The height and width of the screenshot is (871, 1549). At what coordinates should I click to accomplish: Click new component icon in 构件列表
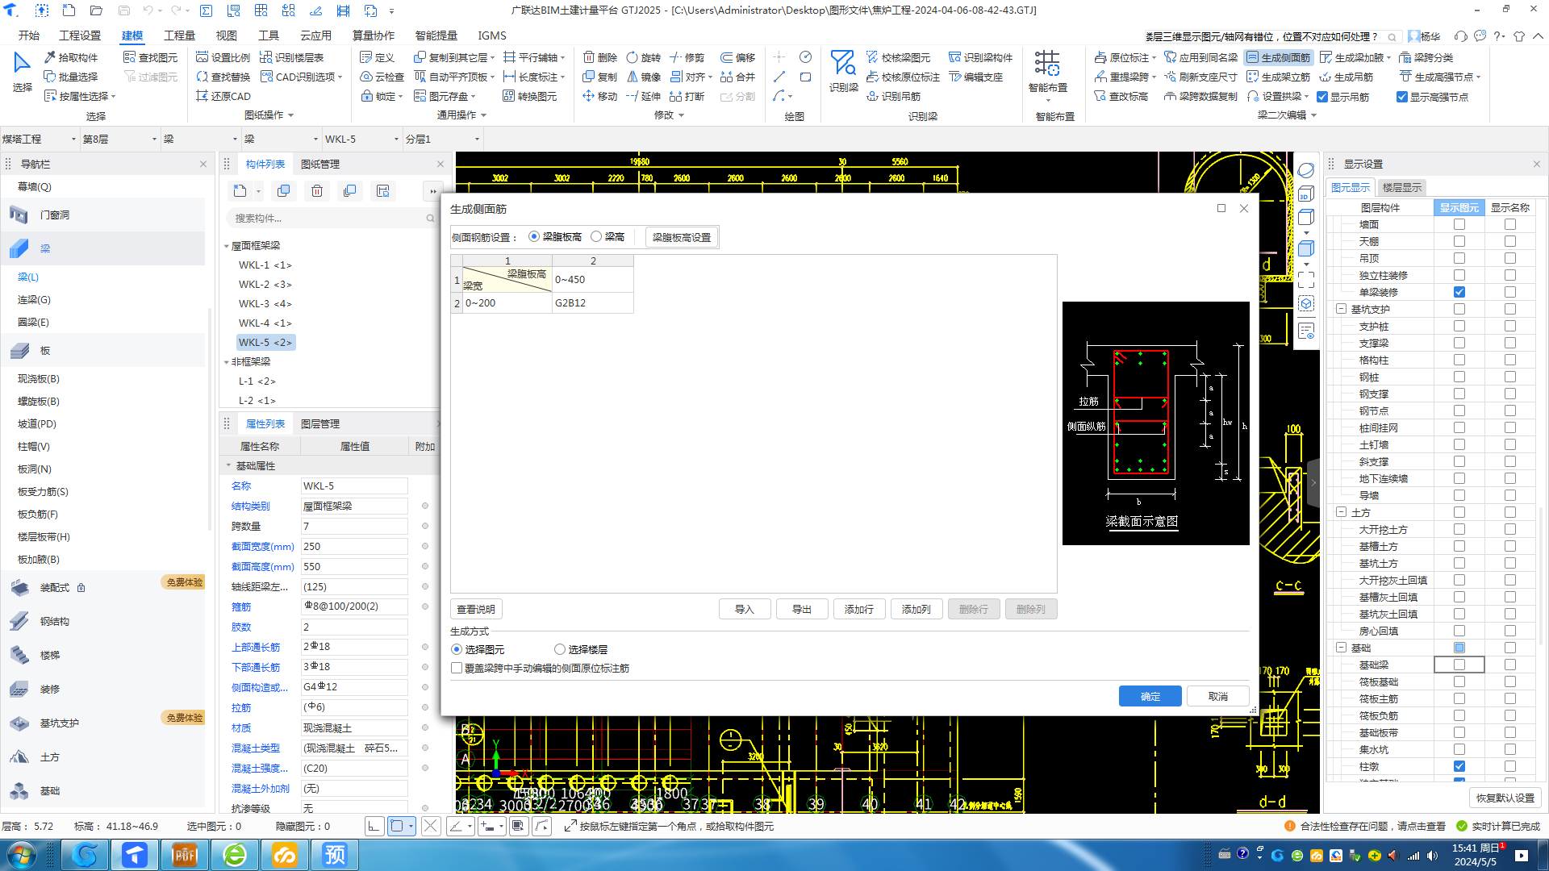pos(240,191)
